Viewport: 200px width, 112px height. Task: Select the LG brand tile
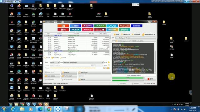(x=63, y=30)
